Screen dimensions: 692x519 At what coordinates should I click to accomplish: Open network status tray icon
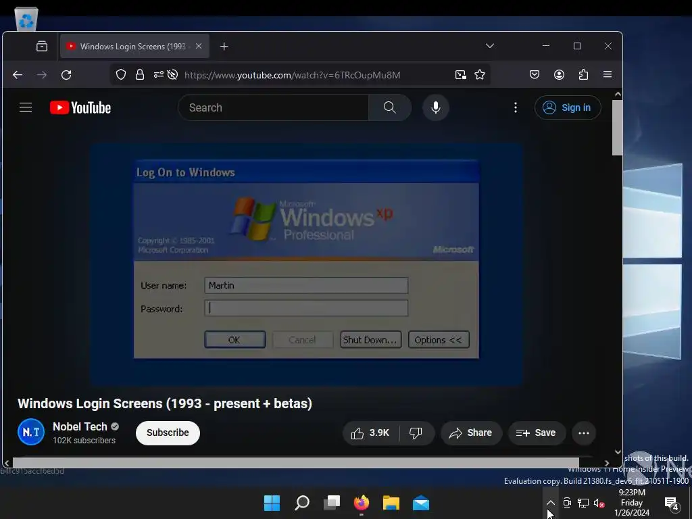[x=583, y=503]
